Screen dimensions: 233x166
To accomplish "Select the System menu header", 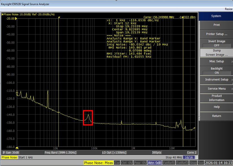I will (216, 16).
